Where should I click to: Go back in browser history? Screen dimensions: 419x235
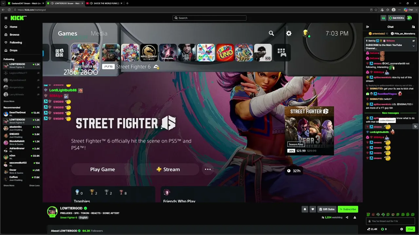3,10
